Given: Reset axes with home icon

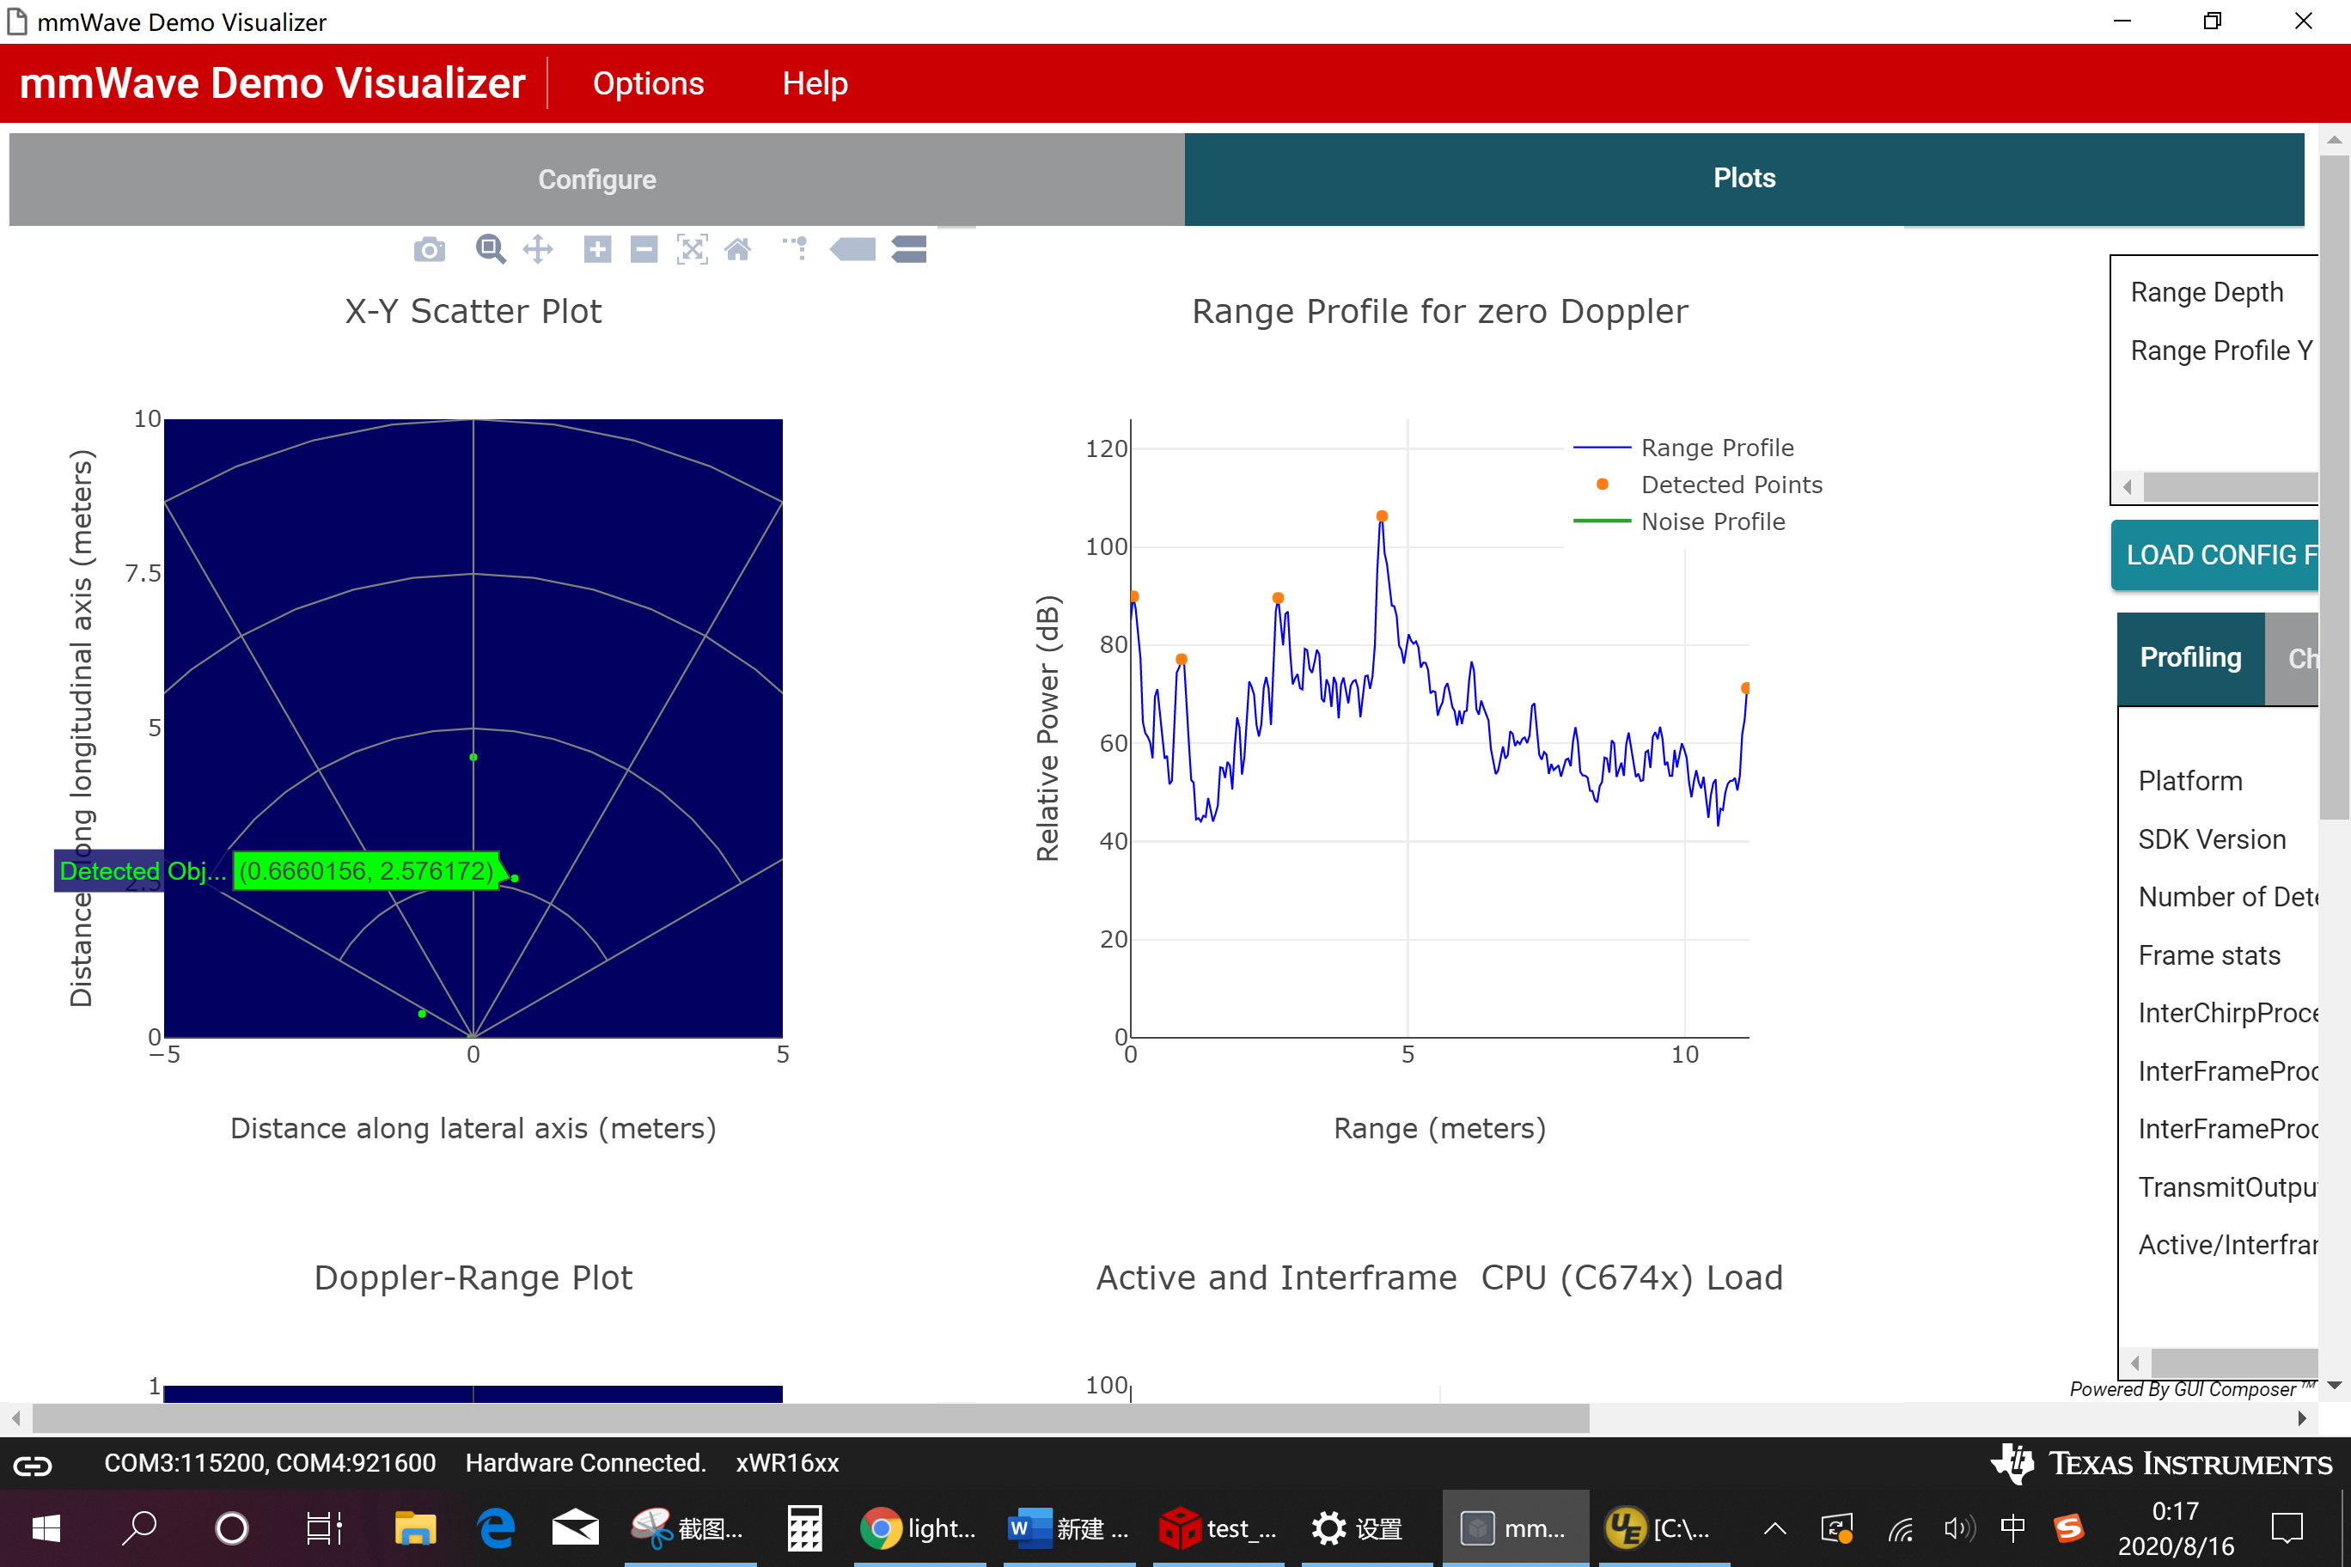Looking at the screenshot, I should tap(737, 249).
